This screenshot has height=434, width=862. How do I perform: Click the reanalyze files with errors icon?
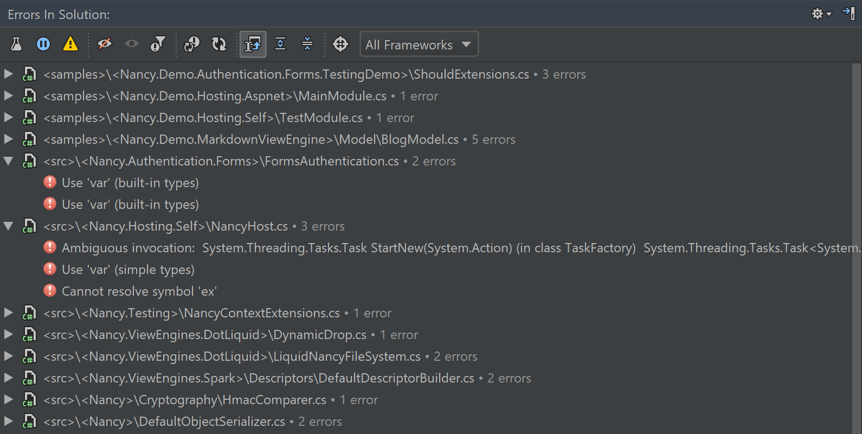[x=191, y=44]
